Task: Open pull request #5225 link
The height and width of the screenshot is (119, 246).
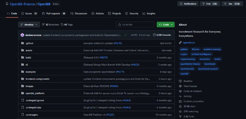Action: click(x=110, y=115)
